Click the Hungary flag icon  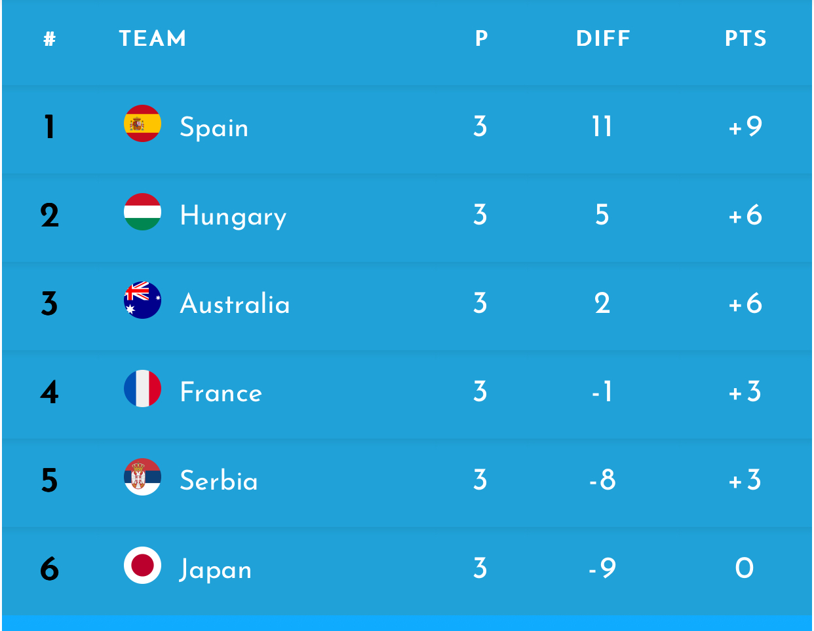(142, 212)
